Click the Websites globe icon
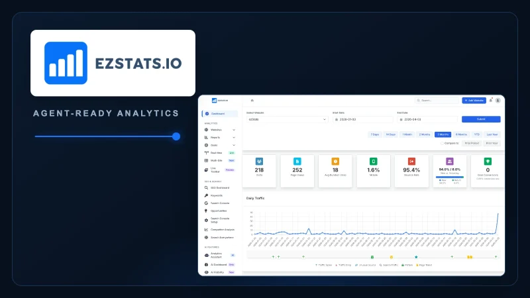Viewport: 530px width, 298px height. 206,130
